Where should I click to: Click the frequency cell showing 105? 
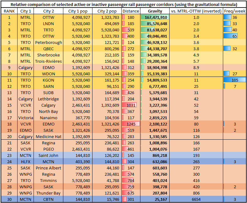235,80
